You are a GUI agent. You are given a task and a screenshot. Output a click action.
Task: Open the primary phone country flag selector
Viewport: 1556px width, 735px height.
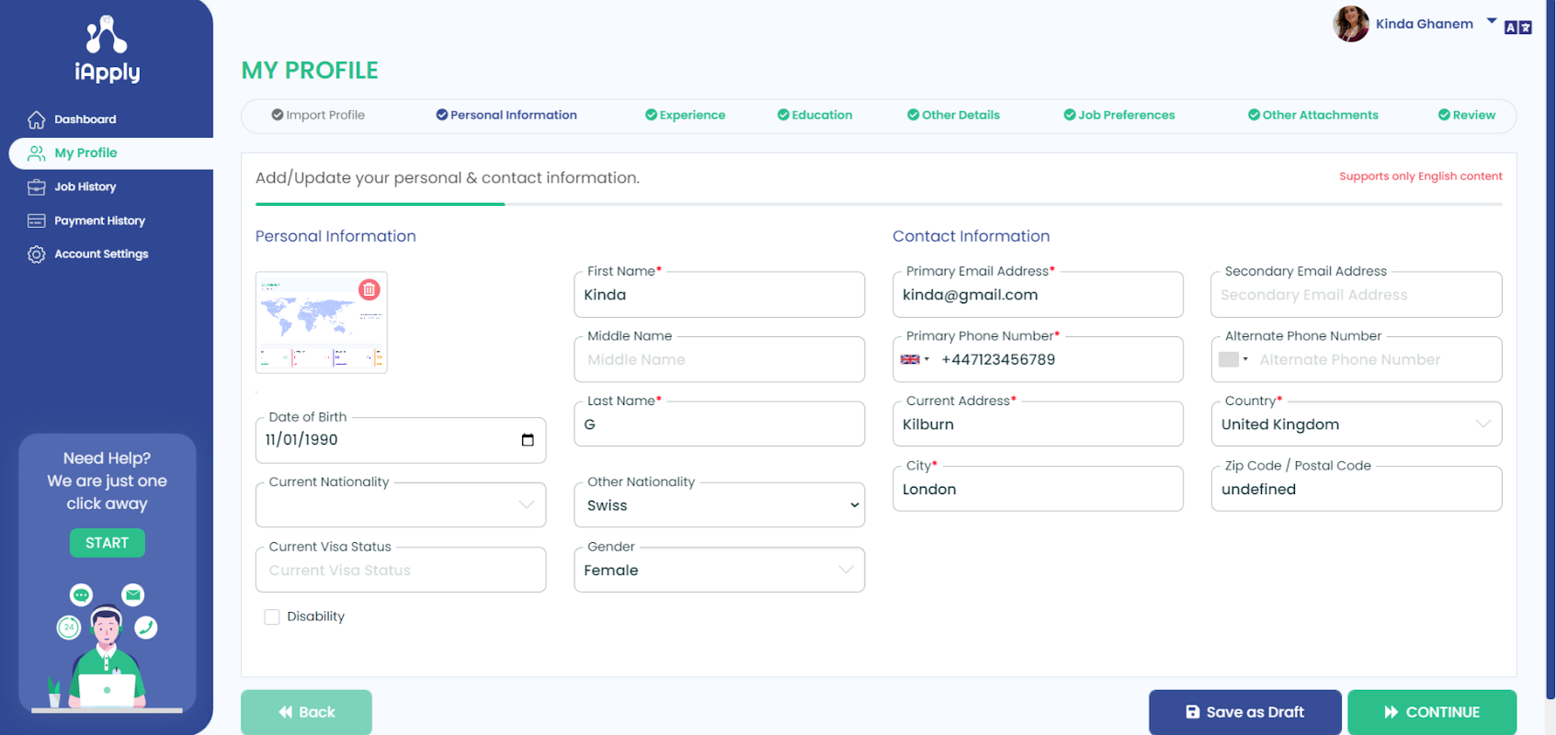click(914, 360)
